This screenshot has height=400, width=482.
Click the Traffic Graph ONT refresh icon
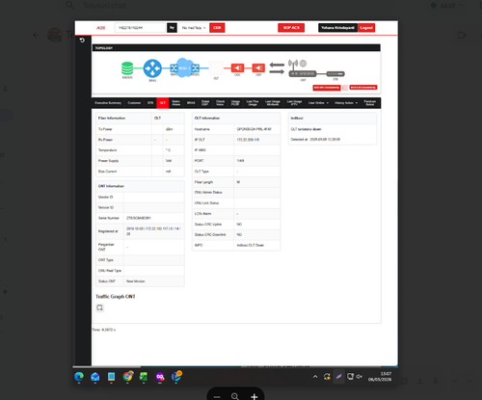tap(99, 307)
